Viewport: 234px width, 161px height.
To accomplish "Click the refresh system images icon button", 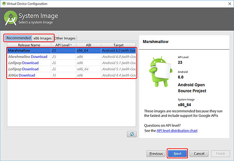I will tap(132, 134).
